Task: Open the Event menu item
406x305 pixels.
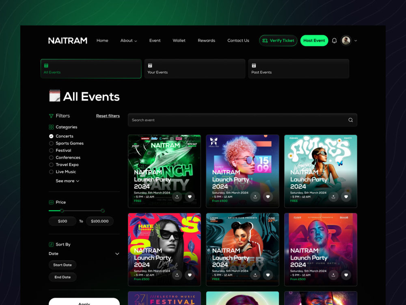Action: (155, 40)
